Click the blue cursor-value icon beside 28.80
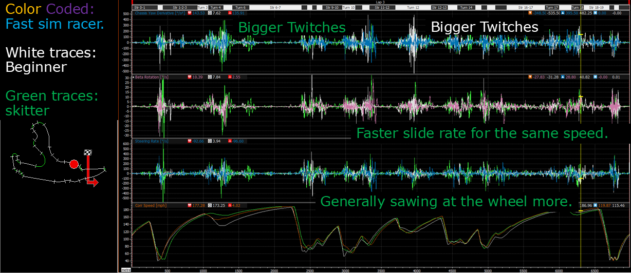631x273 pixels. click(x=563, y=77)
